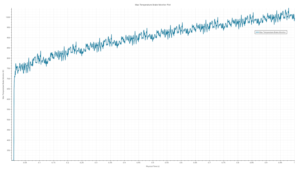This screenshot has width=300, height=169.
Task: Click the x-axis tick label '0.15'
Action: pyautogui.click(x=53, y=163)
